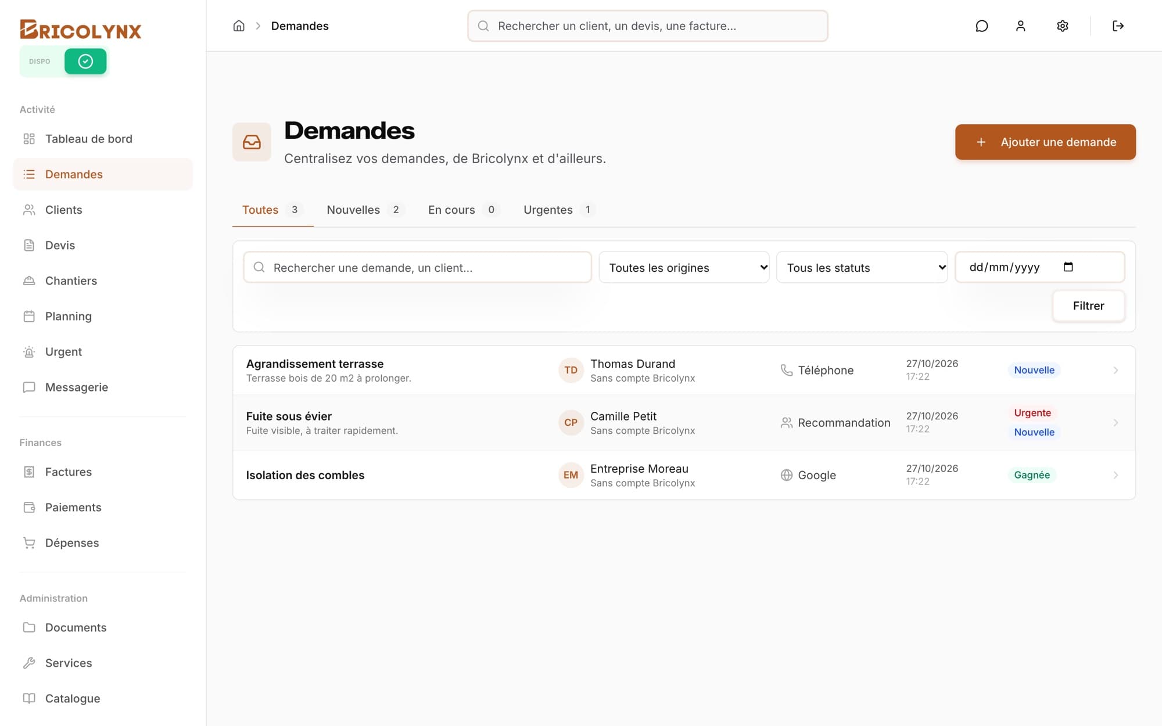1162x726 pixels.
Task: Click the Ajouter une demande button
Action: click(x=1045, y=142)
